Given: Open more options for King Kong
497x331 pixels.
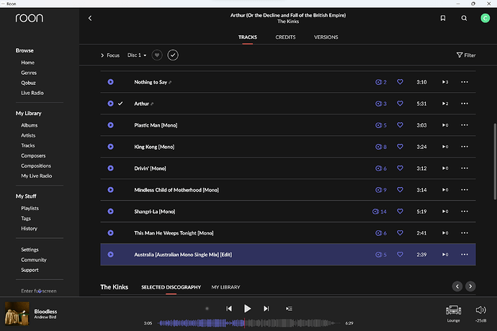Looking at the screenshot, I should tap(465, 147).
